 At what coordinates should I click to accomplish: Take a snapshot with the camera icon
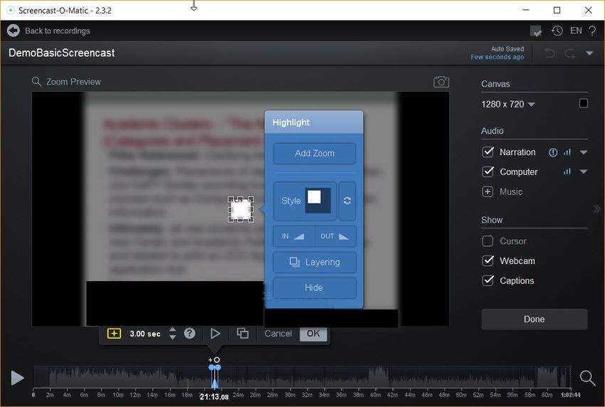coord(441,82)
